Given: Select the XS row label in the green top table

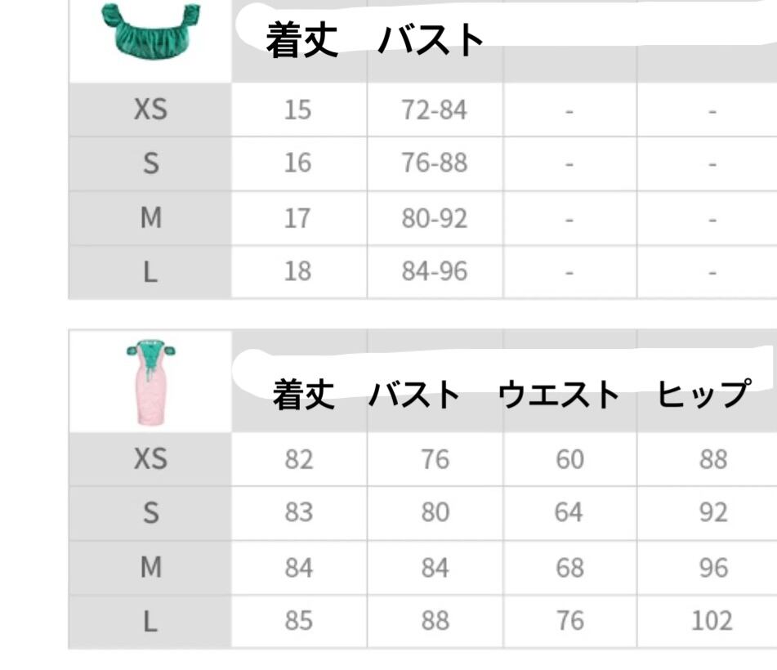Looking at the screenshot, I should [150, 109].
